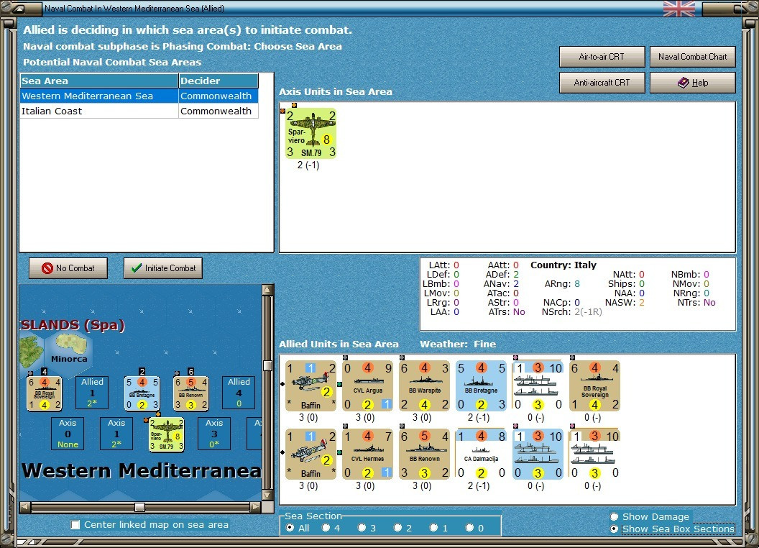Click the Initiate Combat button
Viewport: 759px width, 548px height.
163,268
